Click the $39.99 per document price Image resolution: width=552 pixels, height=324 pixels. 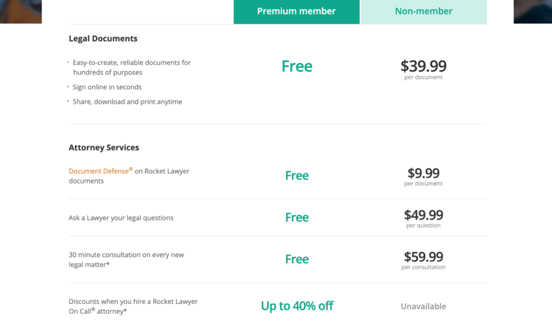click(423, 70)
